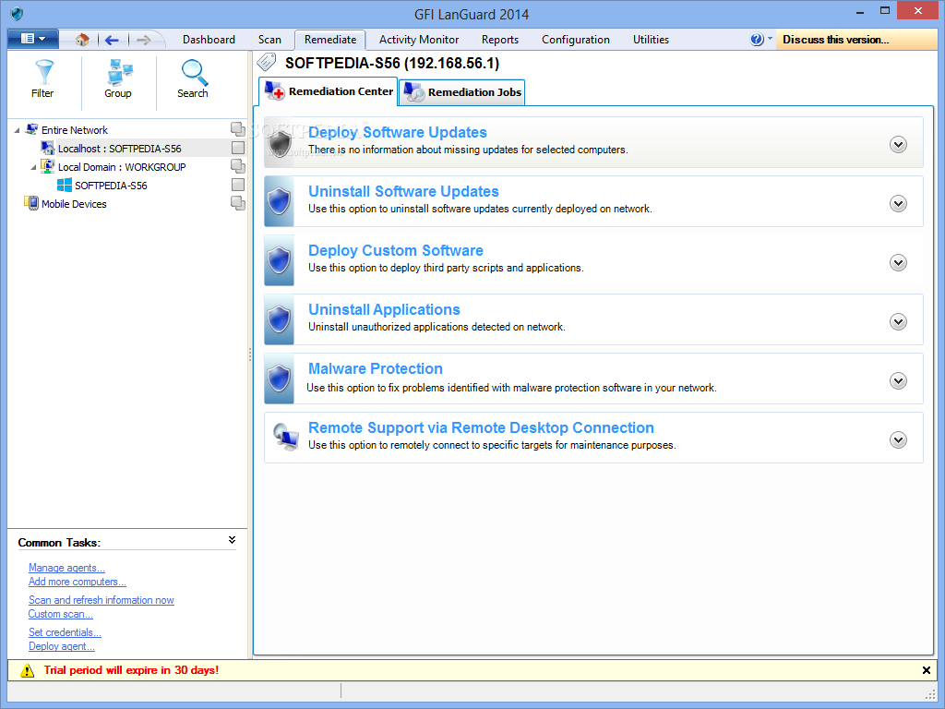Switch to the Remediation Jobs tab
Viewport: 945px width, 709px height.
click(x=462, y=92)
